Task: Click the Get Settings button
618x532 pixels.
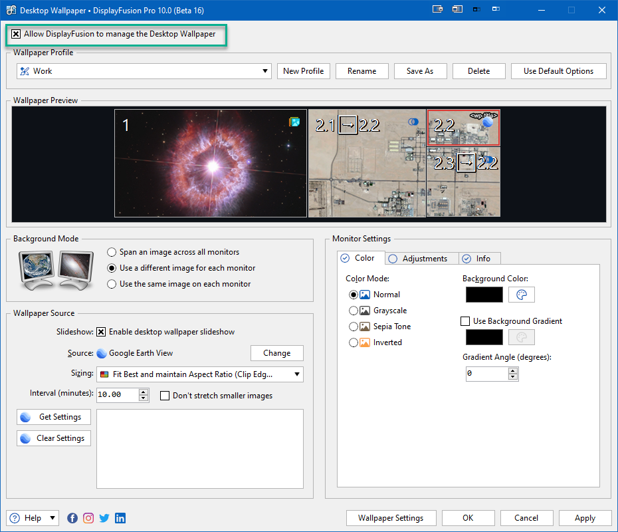Action: pyautogui.click(x=54, y=417)
